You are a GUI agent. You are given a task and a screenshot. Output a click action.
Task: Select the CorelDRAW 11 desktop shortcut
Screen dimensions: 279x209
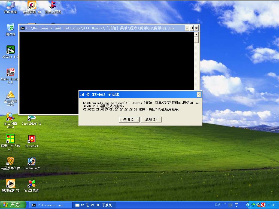point(32,121)
